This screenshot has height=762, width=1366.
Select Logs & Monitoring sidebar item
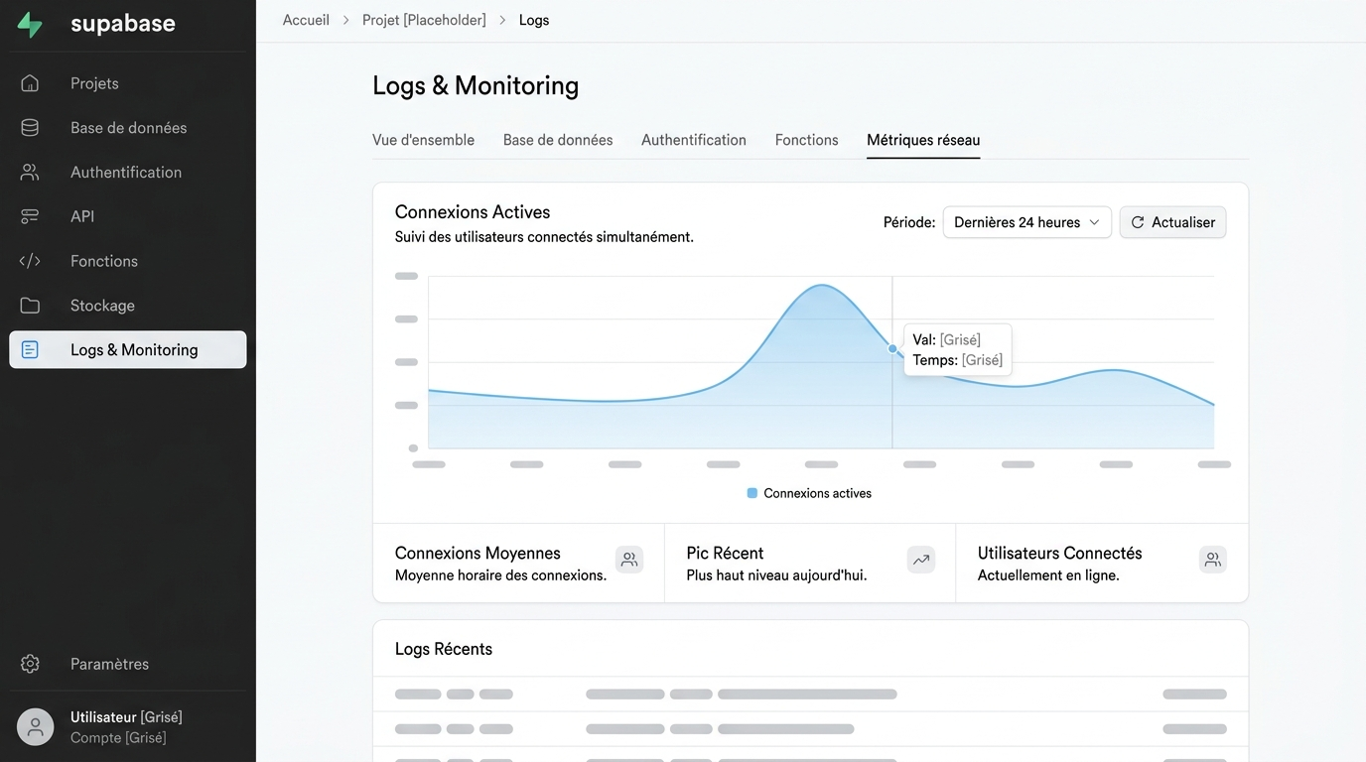click(128, 349)
